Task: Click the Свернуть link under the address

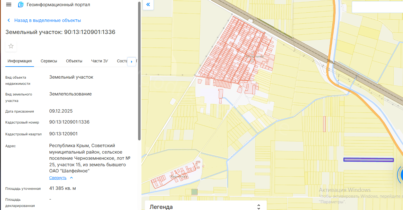Action: [x=58, y=178]
